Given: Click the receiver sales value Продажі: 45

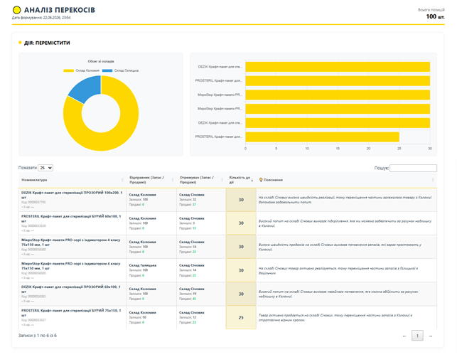Looking at the screenshot, I should tap(188, 299).
